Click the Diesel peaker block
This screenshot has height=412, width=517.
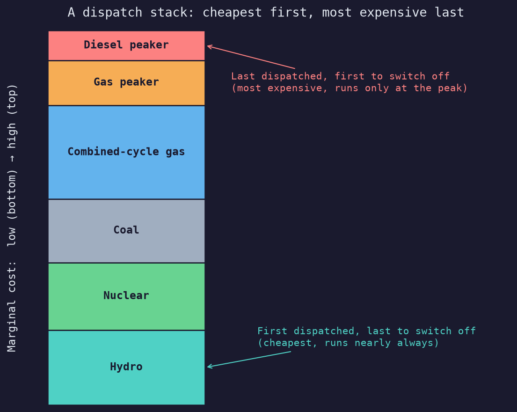[x=126, y=46]
